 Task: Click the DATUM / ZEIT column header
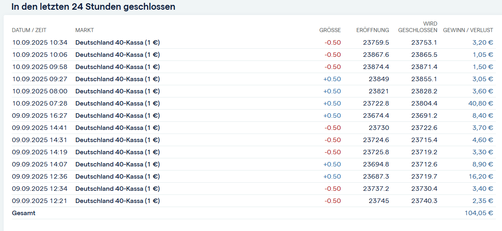point(30,30)
